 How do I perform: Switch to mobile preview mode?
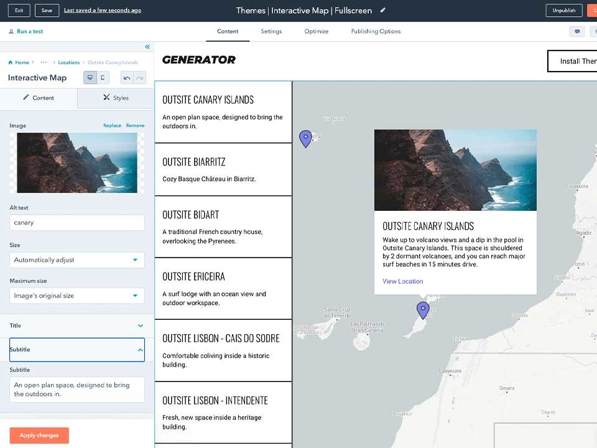tap(103, 78)
